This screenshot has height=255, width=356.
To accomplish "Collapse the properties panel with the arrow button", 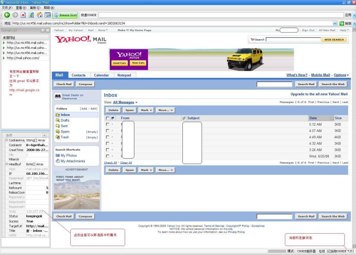I will pos(44,135).
